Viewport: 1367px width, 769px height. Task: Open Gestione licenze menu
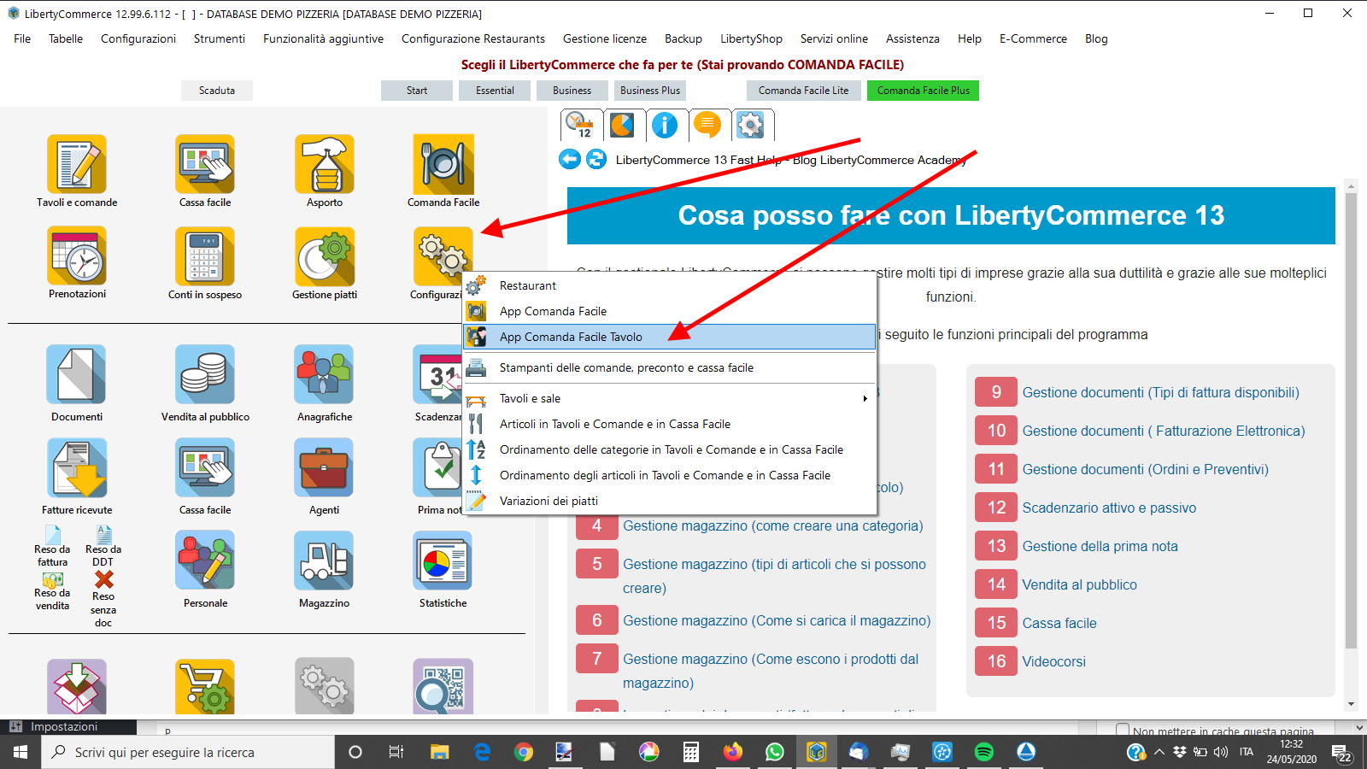click(x=605, y=38)
